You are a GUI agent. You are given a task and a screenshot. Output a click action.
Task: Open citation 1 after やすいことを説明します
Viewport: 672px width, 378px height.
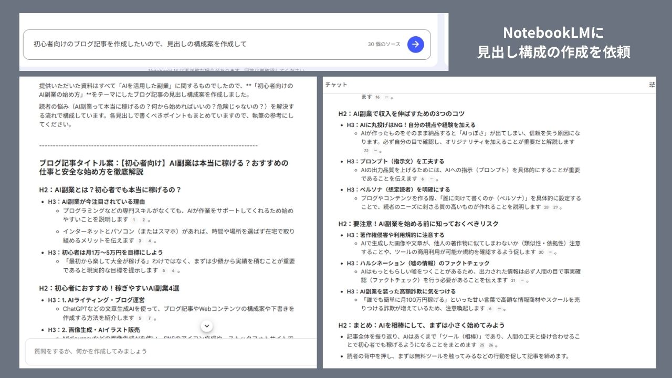pyautogui.click(x=134, y=220)
